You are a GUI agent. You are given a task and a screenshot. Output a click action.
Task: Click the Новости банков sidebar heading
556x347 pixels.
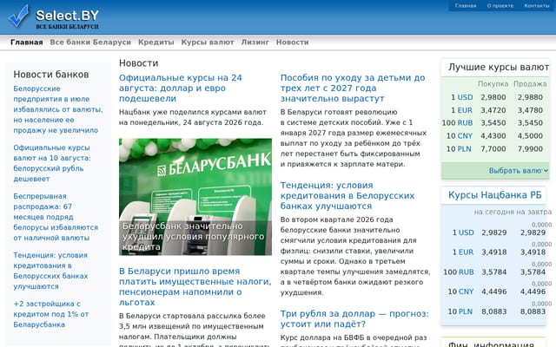click(x=51, y=75)
